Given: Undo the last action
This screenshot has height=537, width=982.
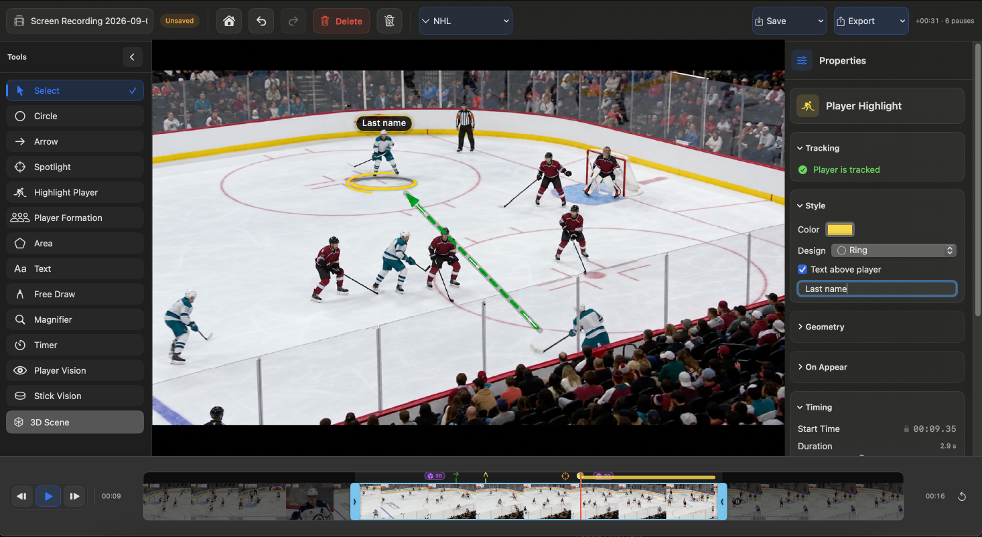Looking at the screenshot, I should click(261, 21).
